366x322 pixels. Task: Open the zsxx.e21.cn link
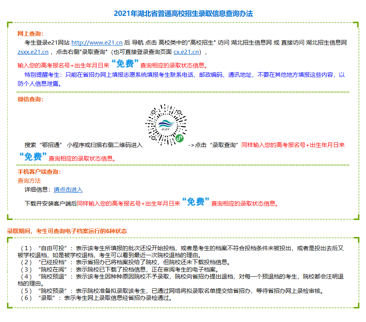pos(33,52)
